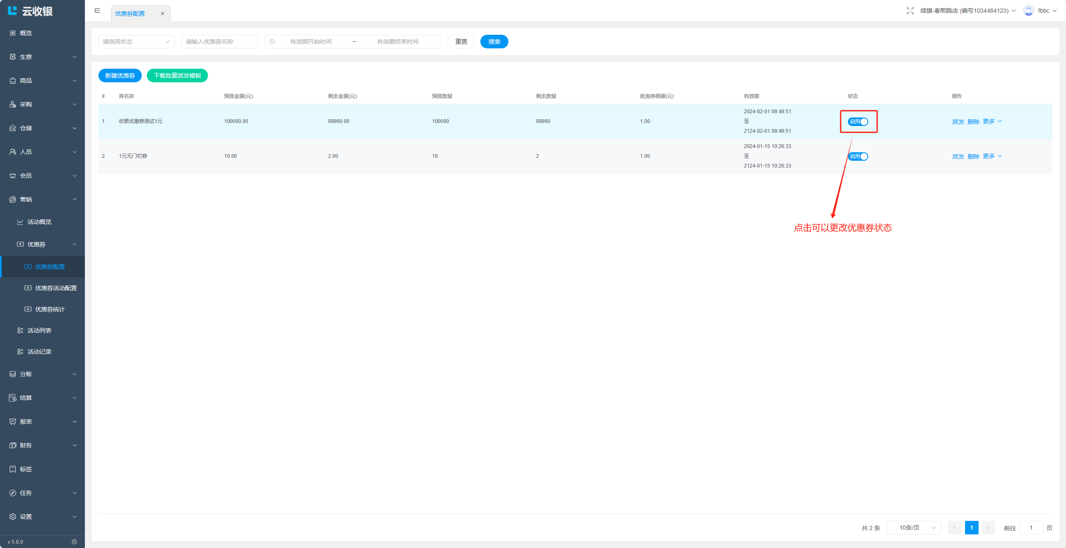Click the fullscreen toggle icon

(x=910, y=11)
